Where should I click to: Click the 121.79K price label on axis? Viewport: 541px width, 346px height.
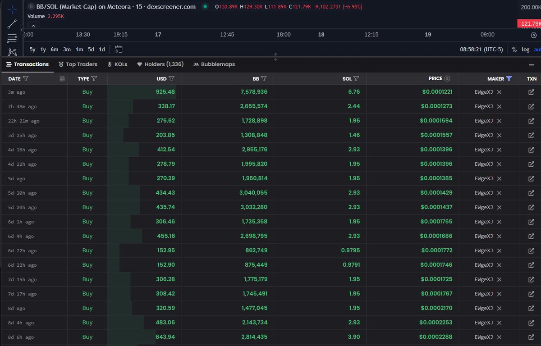coord(529,23)
